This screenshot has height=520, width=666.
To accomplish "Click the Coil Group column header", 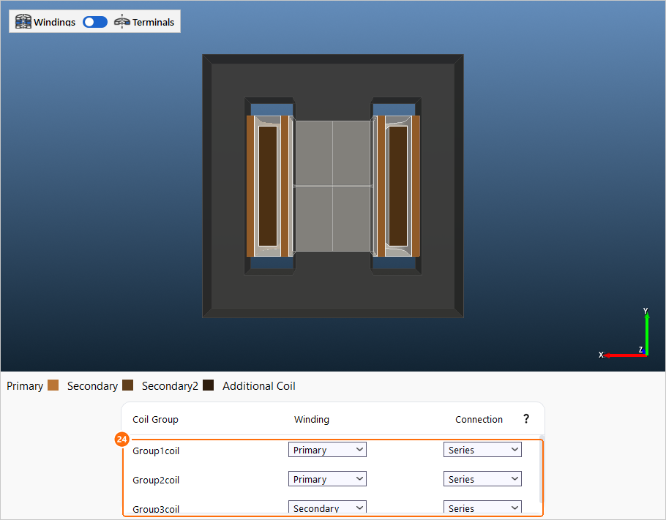I will [155, 419].
